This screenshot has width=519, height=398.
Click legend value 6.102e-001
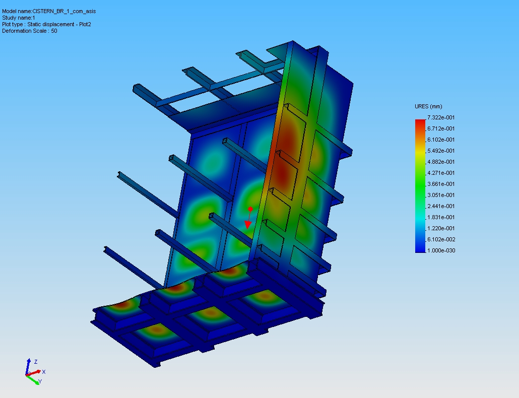point(441,140)
